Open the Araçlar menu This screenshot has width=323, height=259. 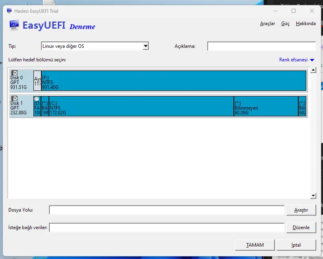click(267, 24)
